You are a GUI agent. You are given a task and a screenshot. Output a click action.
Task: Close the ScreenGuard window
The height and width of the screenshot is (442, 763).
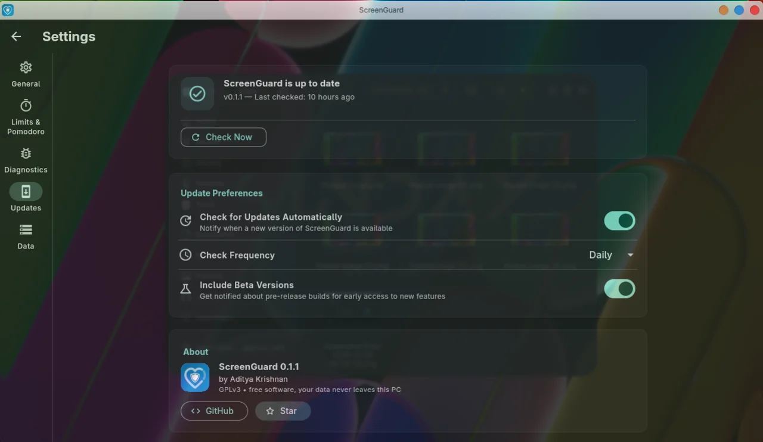(x=754, y=10)
